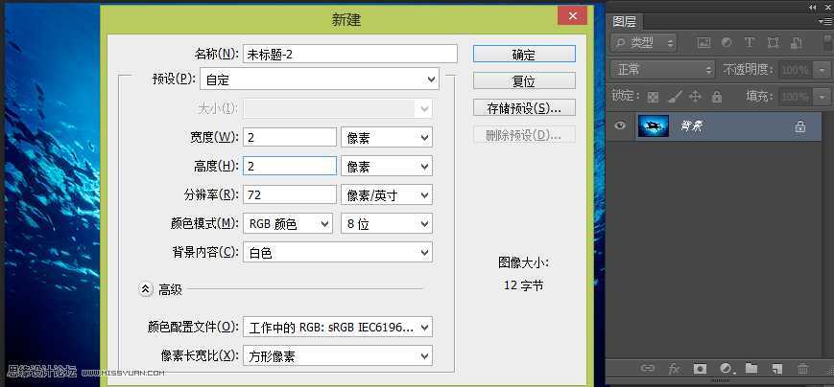Screen dimensions: 834x387
Task: Open the 像素/英寸 resolution units dropdown
Action: click(x=386, y=194)
